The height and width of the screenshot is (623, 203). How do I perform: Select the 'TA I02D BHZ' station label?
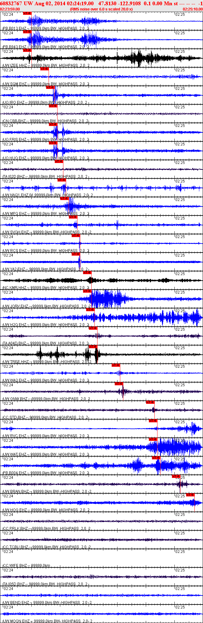point(14,177)
